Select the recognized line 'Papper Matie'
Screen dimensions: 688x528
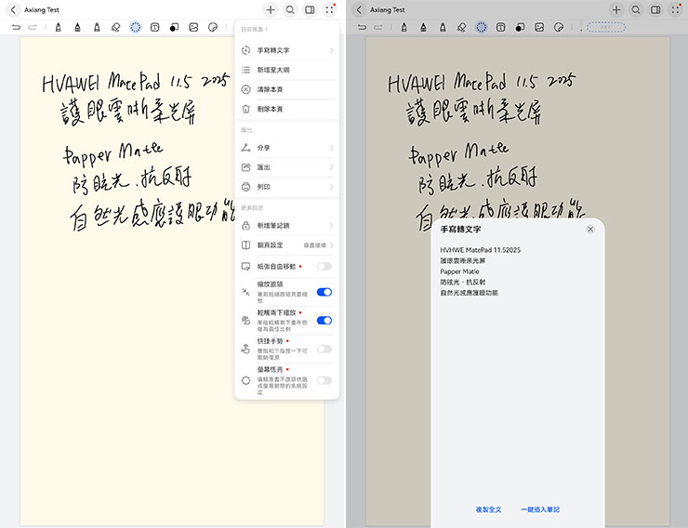(x=459, y=271)
